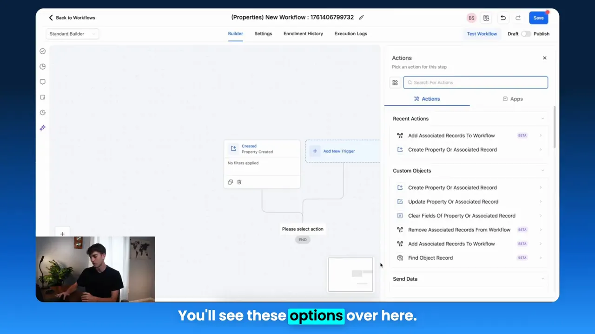This screenshot has width=595, height=334.
Task: Expand arrow on Find Object Record row
Action: (x=541, y=258)
